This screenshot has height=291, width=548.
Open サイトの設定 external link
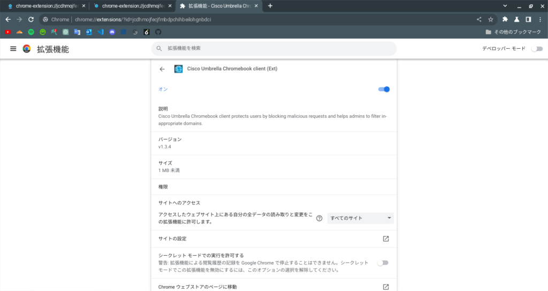point(386,238)
